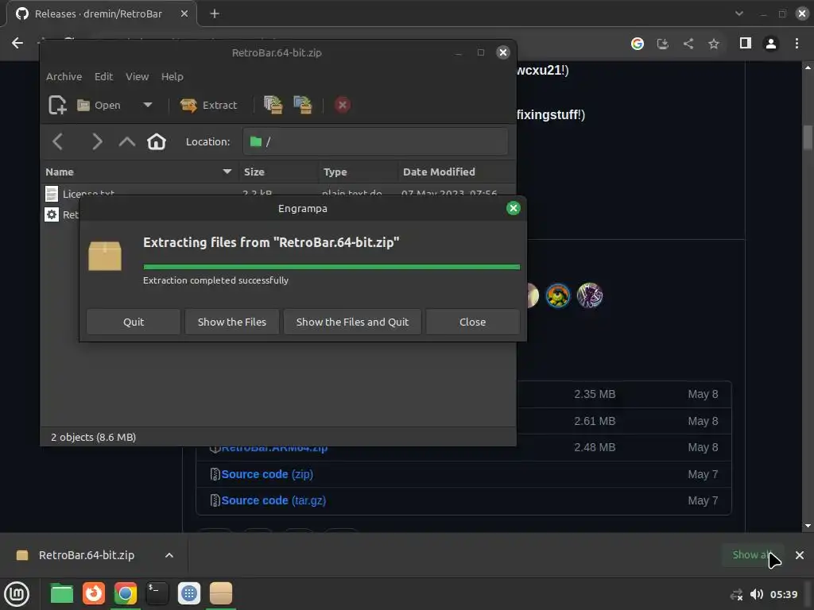This screenshot has width=814, height=610.
Task: Click the purple contributor avatar
Action: (x=590, y=295)
